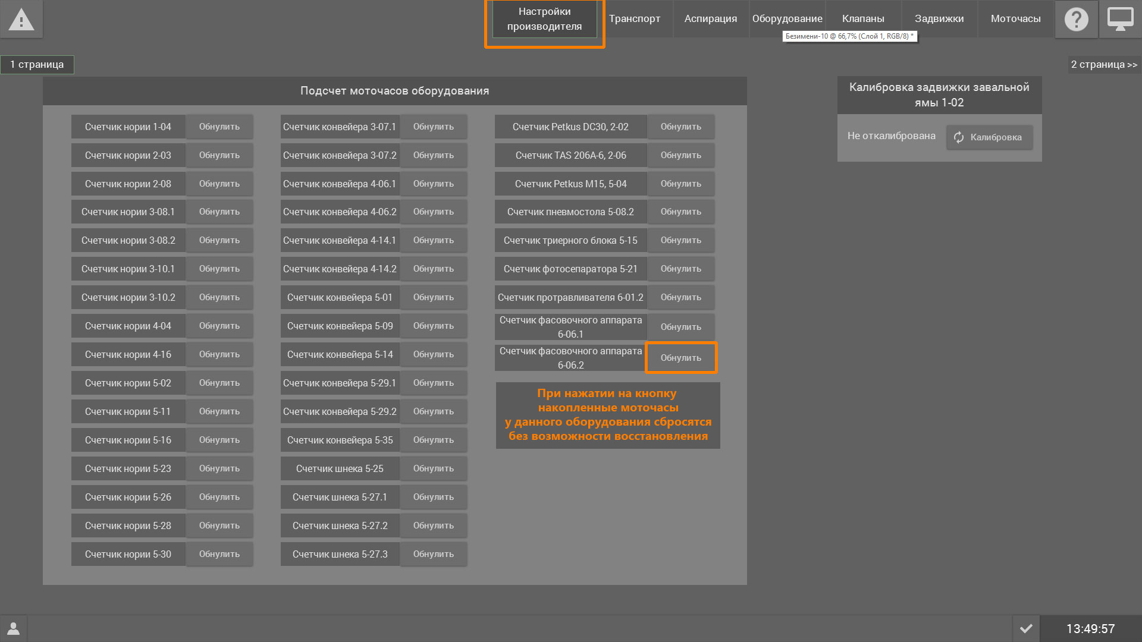
Task: Click the monitor display icon
Action: (x=1120, y=20)
